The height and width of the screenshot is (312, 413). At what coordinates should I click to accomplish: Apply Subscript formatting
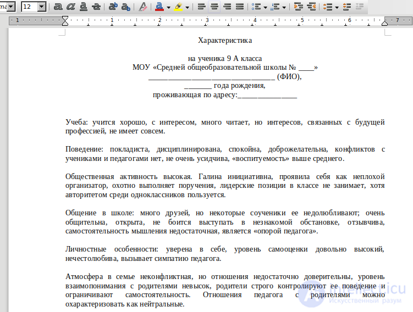click(x=126, y=7)
